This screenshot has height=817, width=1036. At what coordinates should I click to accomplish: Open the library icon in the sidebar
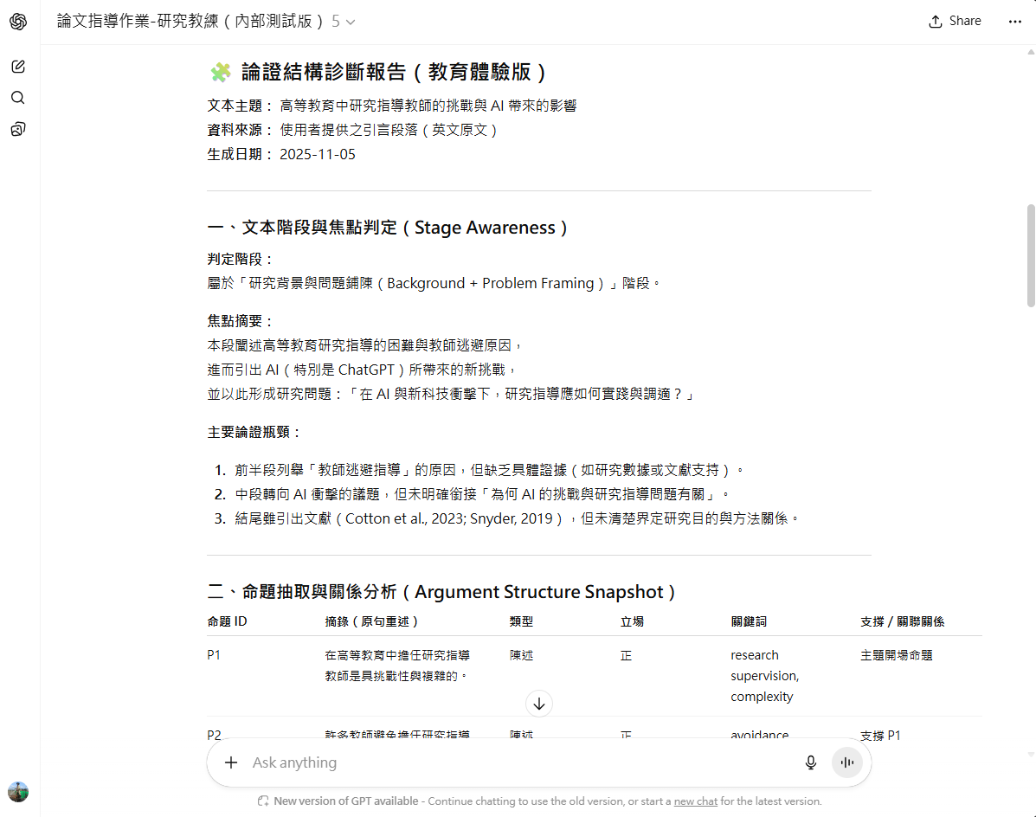18,130
